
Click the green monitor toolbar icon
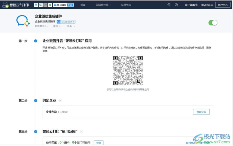41,5
